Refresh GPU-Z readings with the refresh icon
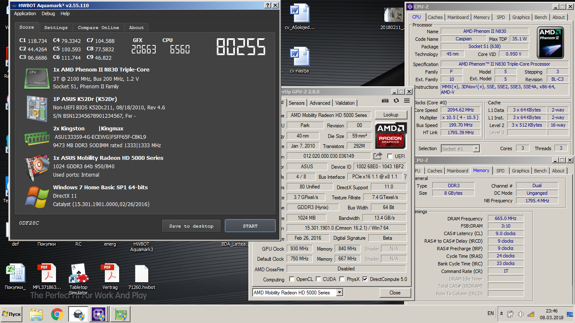The width and height of the screenshot is (575, 323). point(396,101)
